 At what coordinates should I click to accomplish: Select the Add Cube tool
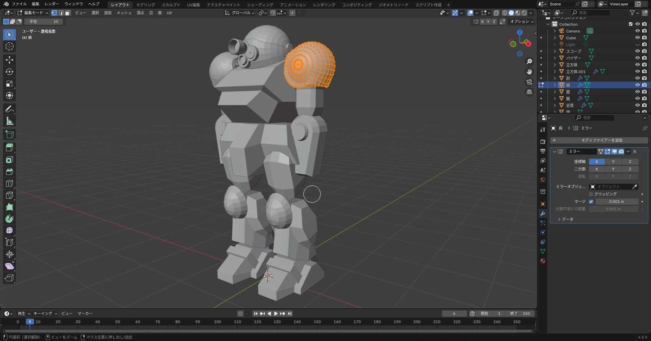click(9, 134)
